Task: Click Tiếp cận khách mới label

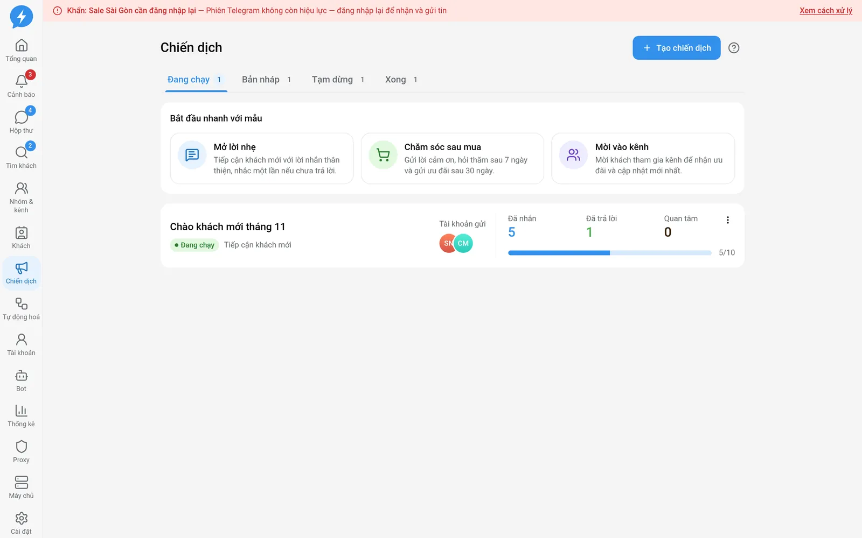Action: coord(258,245)
